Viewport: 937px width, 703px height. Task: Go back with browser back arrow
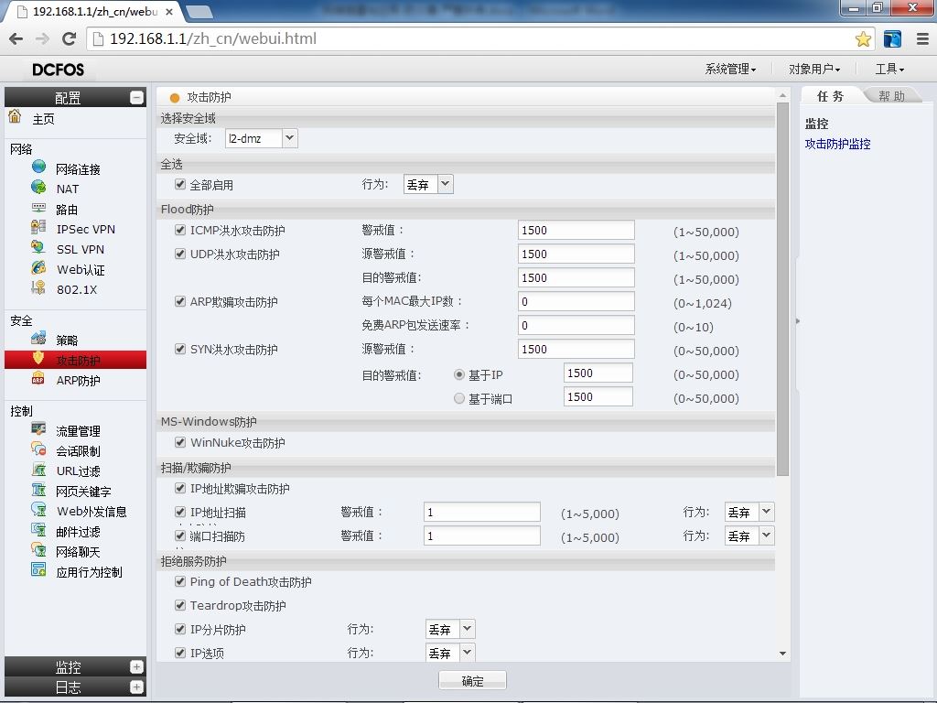point(16,38)
